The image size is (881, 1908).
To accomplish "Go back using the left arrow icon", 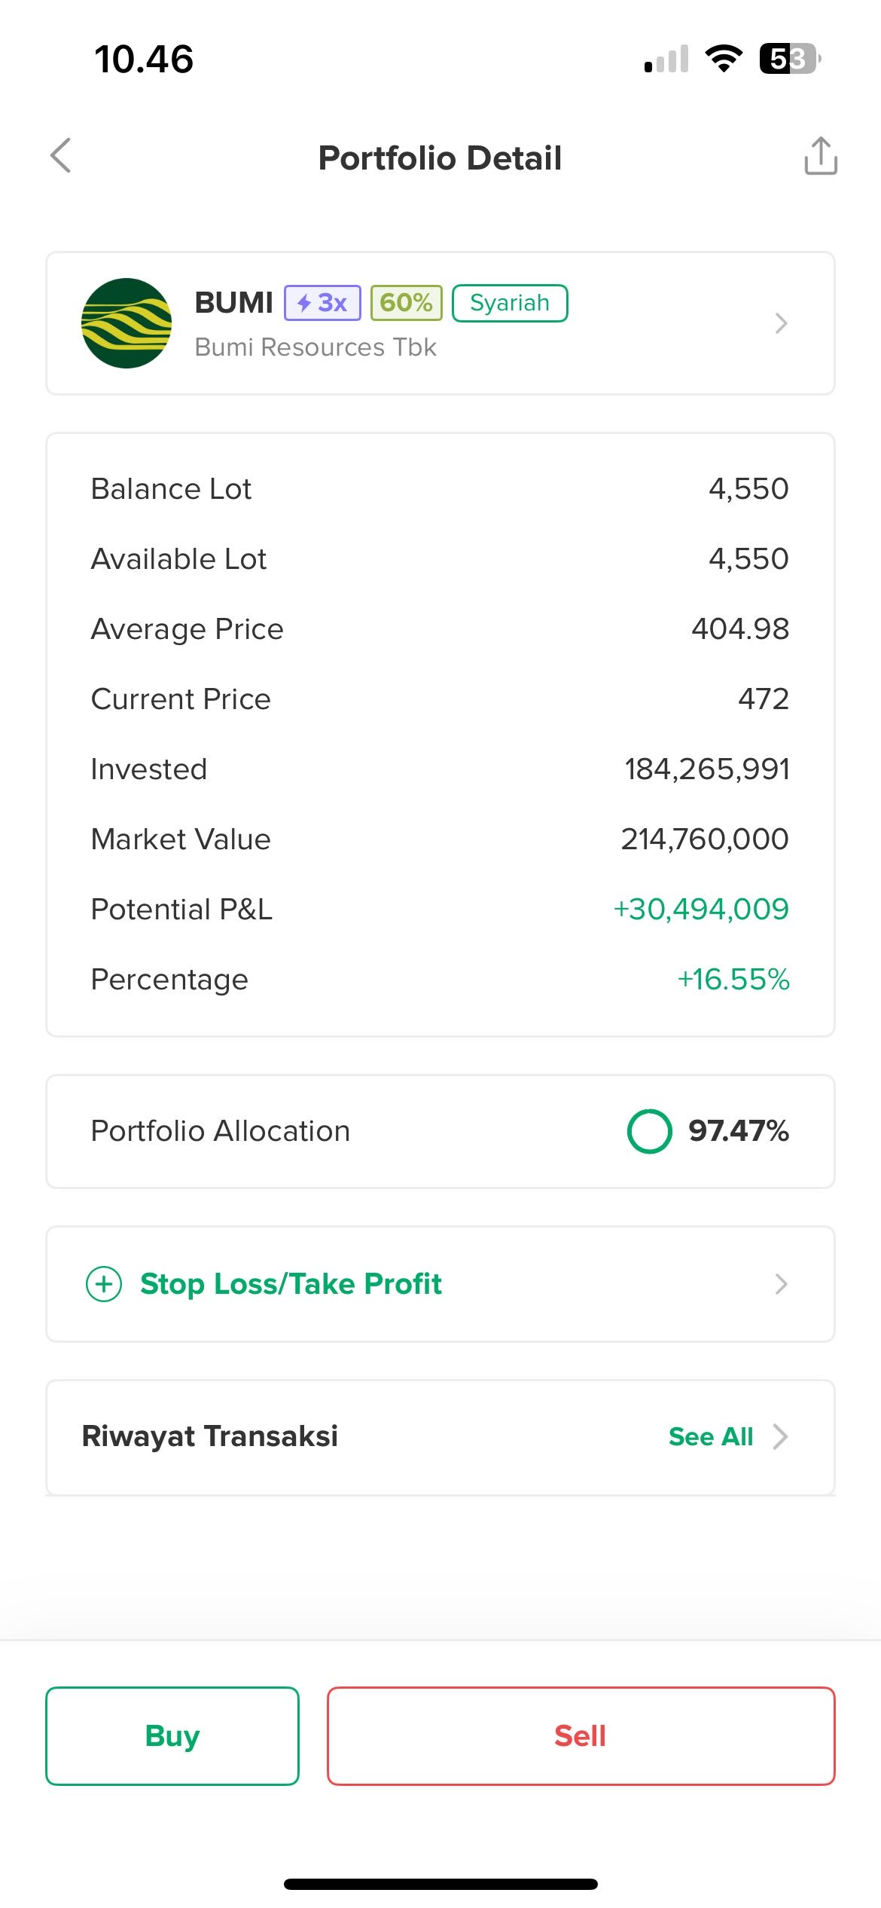I will point(61,156).
